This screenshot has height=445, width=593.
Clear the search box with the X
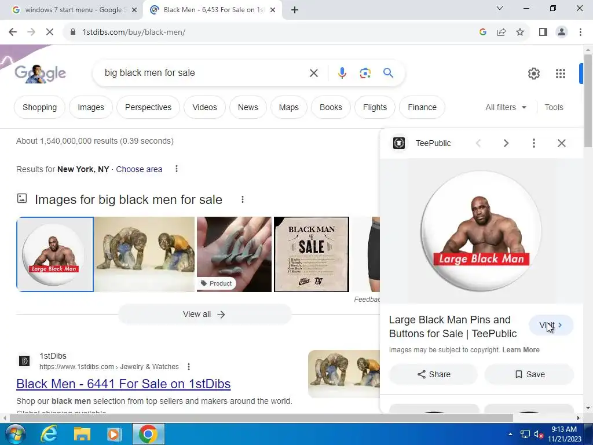[x=314, y=73]
